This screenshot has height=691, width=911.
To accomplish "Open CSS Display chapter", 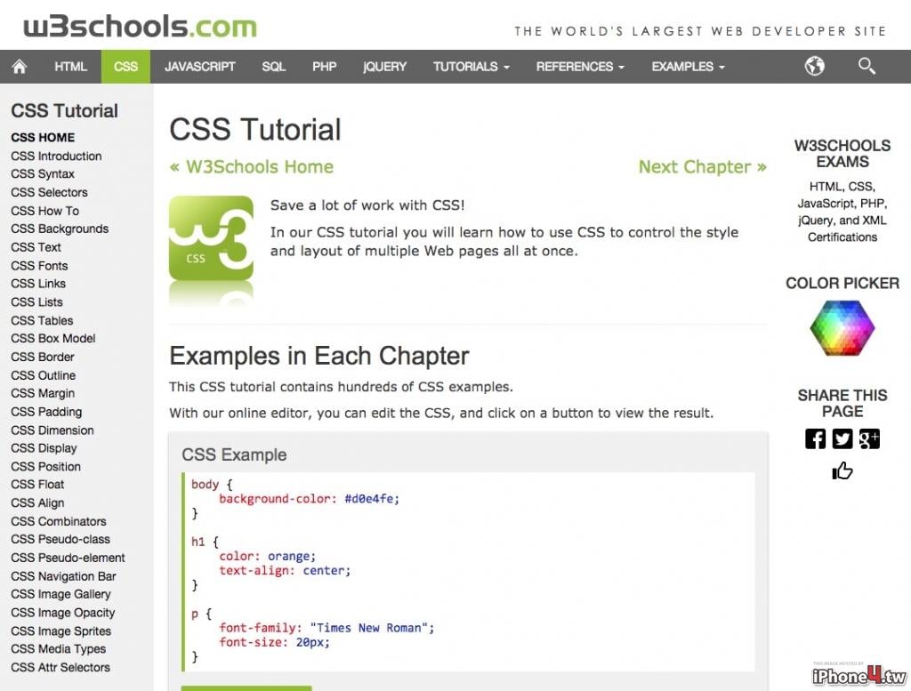I will [x=44, y=448].
